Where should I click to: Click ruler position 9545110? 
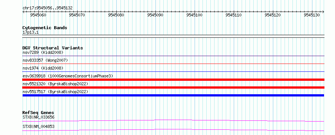point(233,15)
